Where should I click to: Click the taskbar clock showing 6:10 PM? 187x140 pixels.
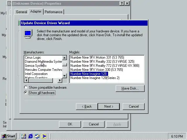click(177, 136)
